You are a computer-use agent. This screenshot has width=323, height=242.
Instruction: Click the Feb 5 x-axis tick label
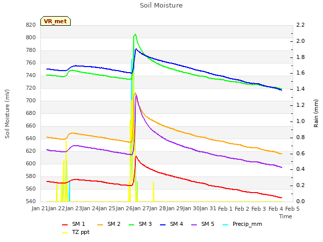pos(292,209)
